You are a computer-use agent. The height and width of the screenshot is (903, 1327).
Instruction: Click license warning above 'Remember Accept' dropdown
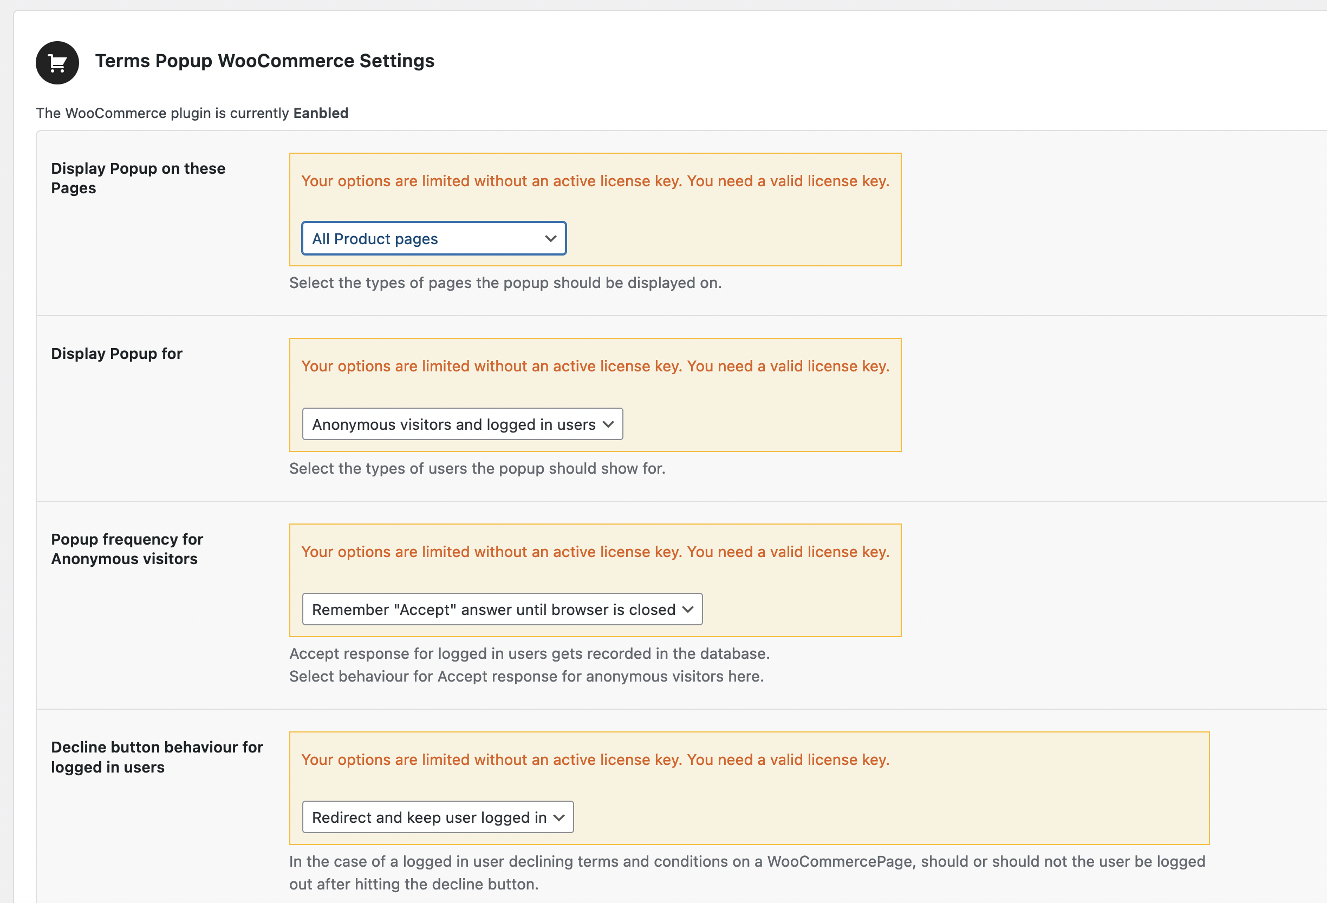coord(596,552)
